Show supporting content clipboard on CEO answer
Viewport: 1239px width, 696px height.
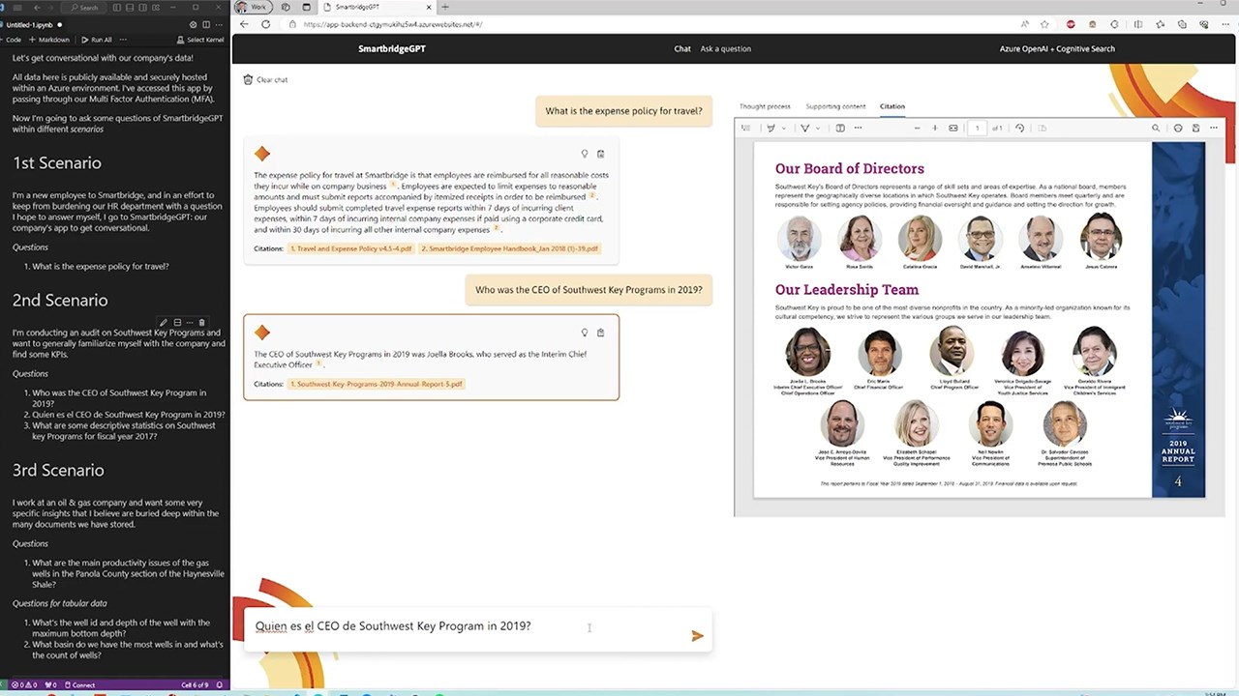click(x=600, y=333)
